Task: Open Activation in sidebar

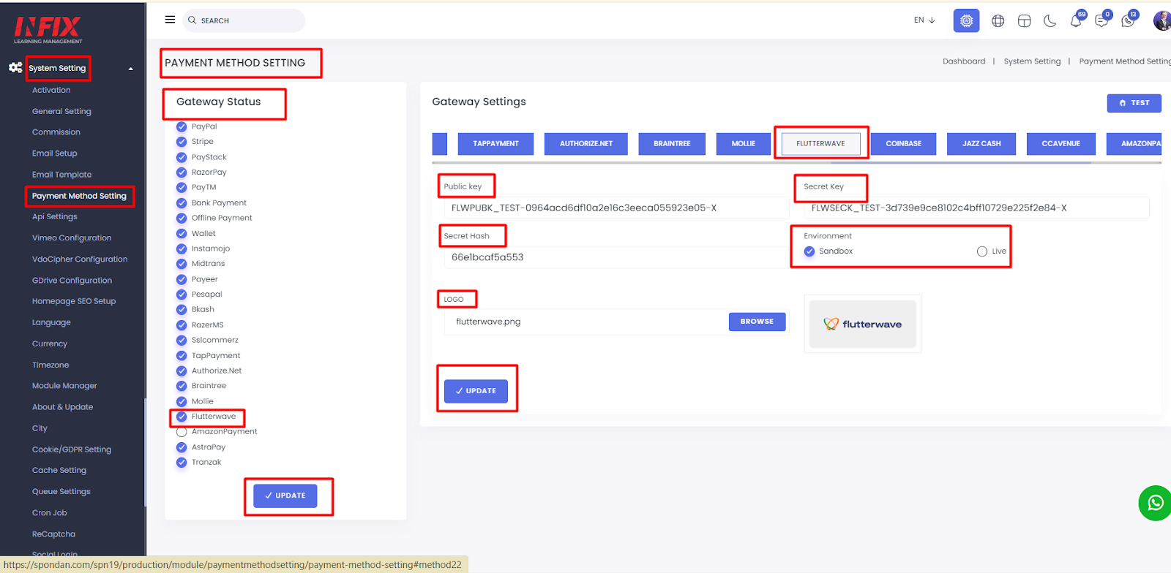Action: pos(51,90)
